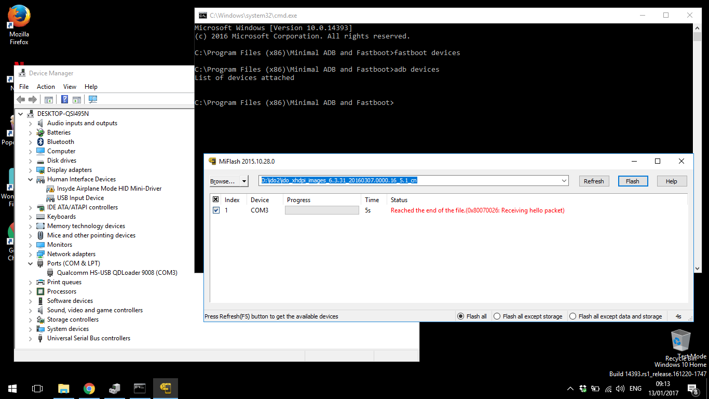Open the ROM path dropdown in MiFlash

click(x=564, y=181)
